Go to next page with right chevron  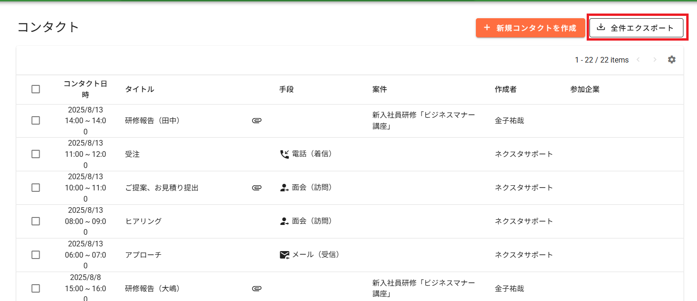[654, 60]
